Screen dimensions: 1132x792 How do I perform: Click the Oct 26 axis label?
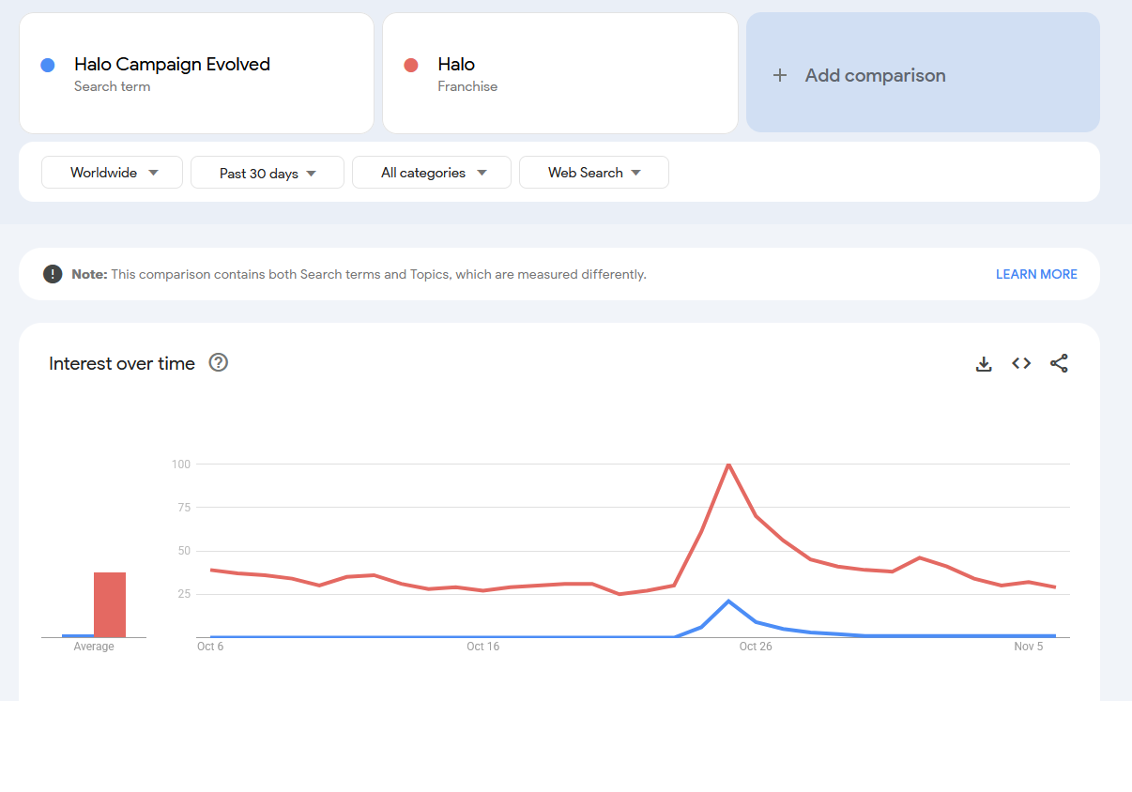pos(755,647)
